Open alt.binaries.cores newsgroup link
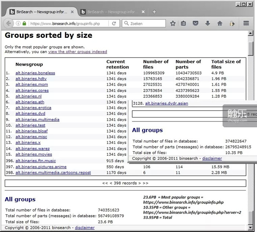The image size is (257, 232). point(32,90)
